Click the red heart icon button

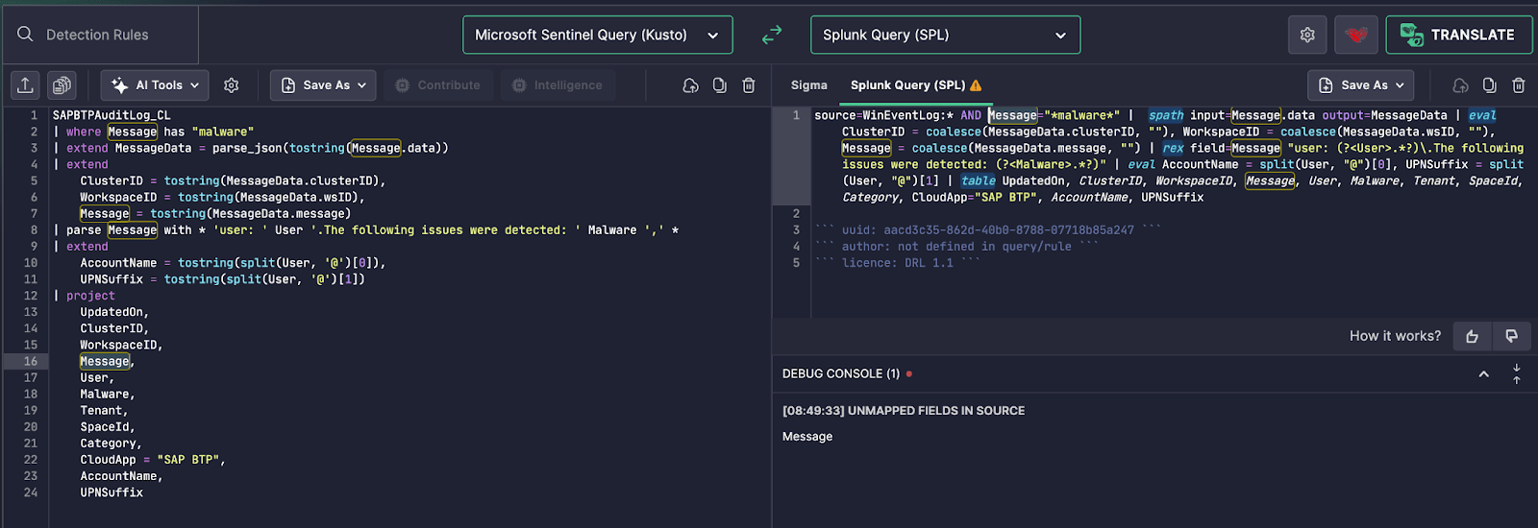tap(1355, 35)
